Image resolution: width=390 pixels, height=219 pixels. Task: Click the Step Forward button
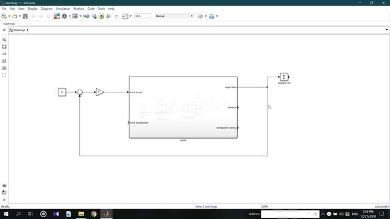point(108,16)
